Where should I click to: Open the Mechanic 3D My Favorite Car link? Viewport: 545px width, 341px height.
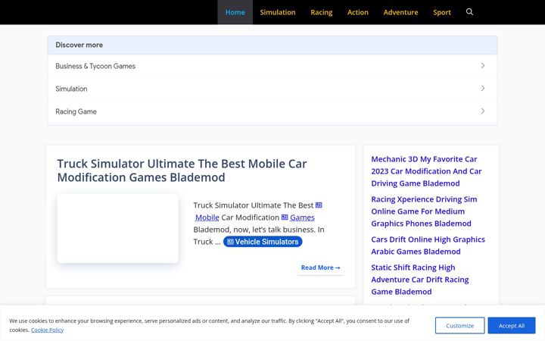pos(426,171)
